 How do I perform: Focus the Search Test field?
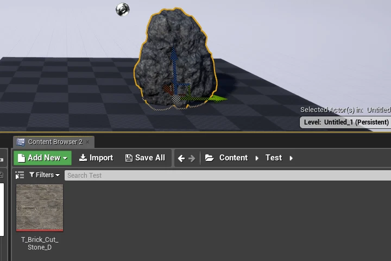(228, 175)
